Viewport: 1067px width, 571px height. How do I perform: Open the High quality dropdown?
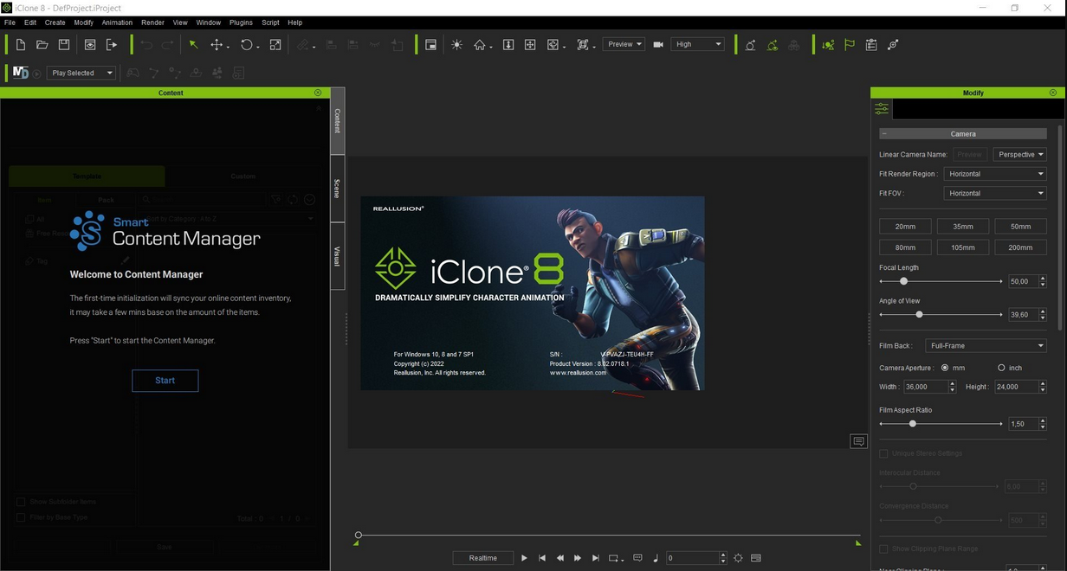click(x=697, y=44)
